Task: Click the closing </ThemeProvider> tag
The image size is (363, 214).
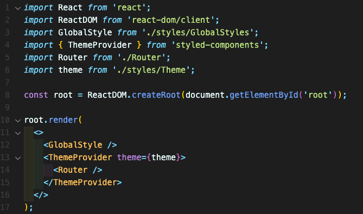Action: (82, 182)
